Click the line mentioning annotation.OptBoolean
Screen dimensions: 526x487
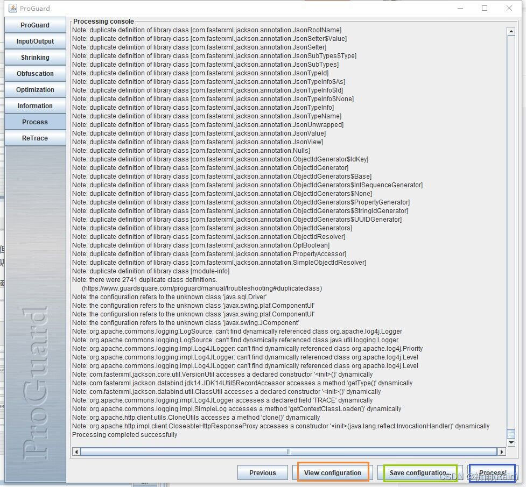click(201, 245)
